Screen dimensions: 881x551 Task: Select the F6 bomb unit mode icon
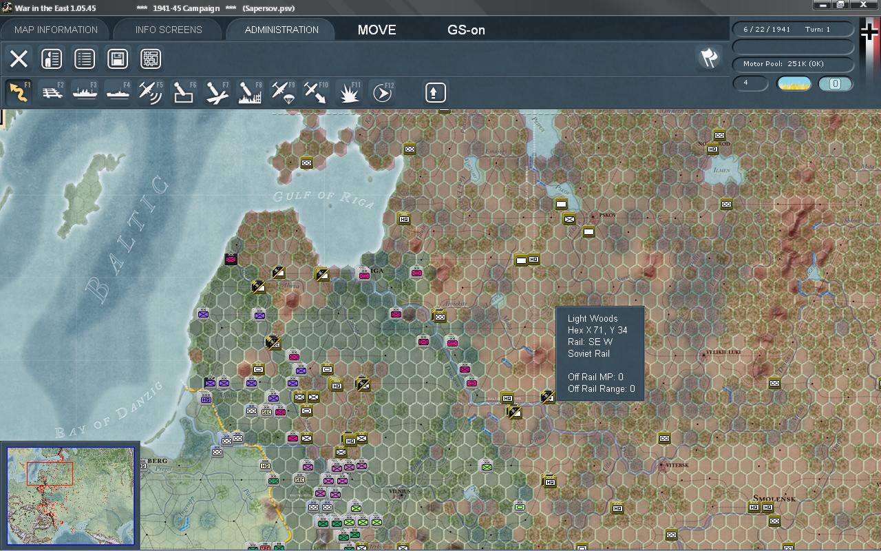tap(184, 92)
